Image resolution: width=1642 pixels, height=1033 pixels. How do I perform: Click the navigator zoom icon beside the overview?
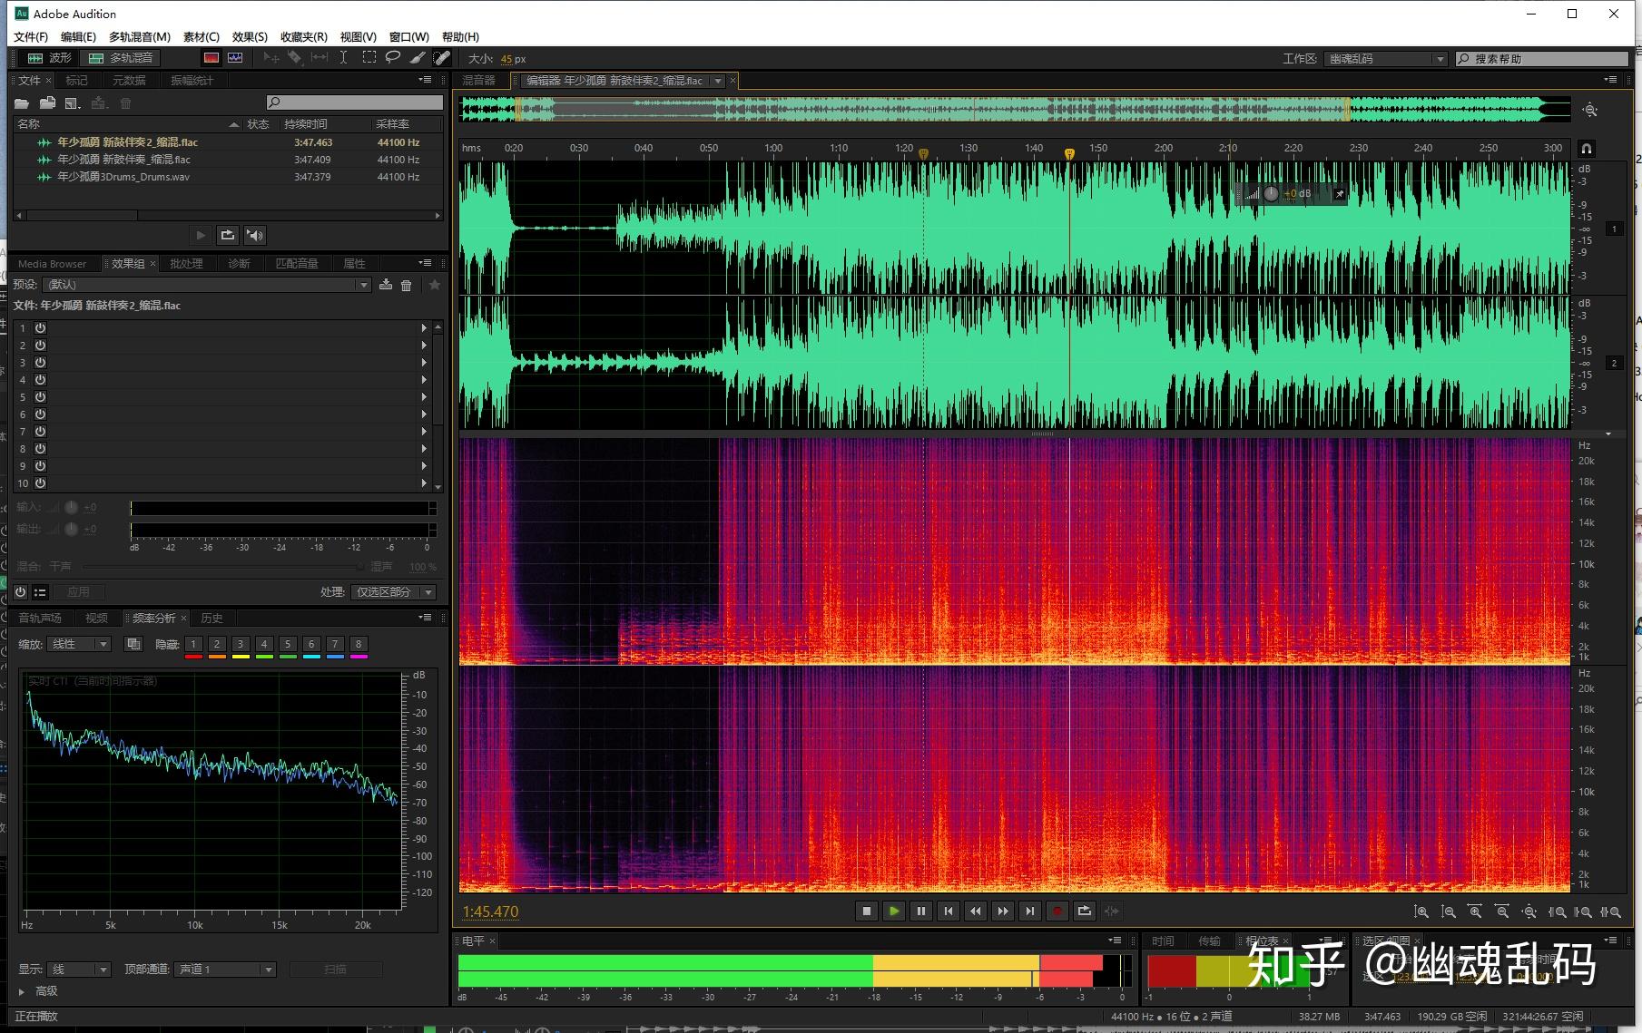coord(1589,111)
